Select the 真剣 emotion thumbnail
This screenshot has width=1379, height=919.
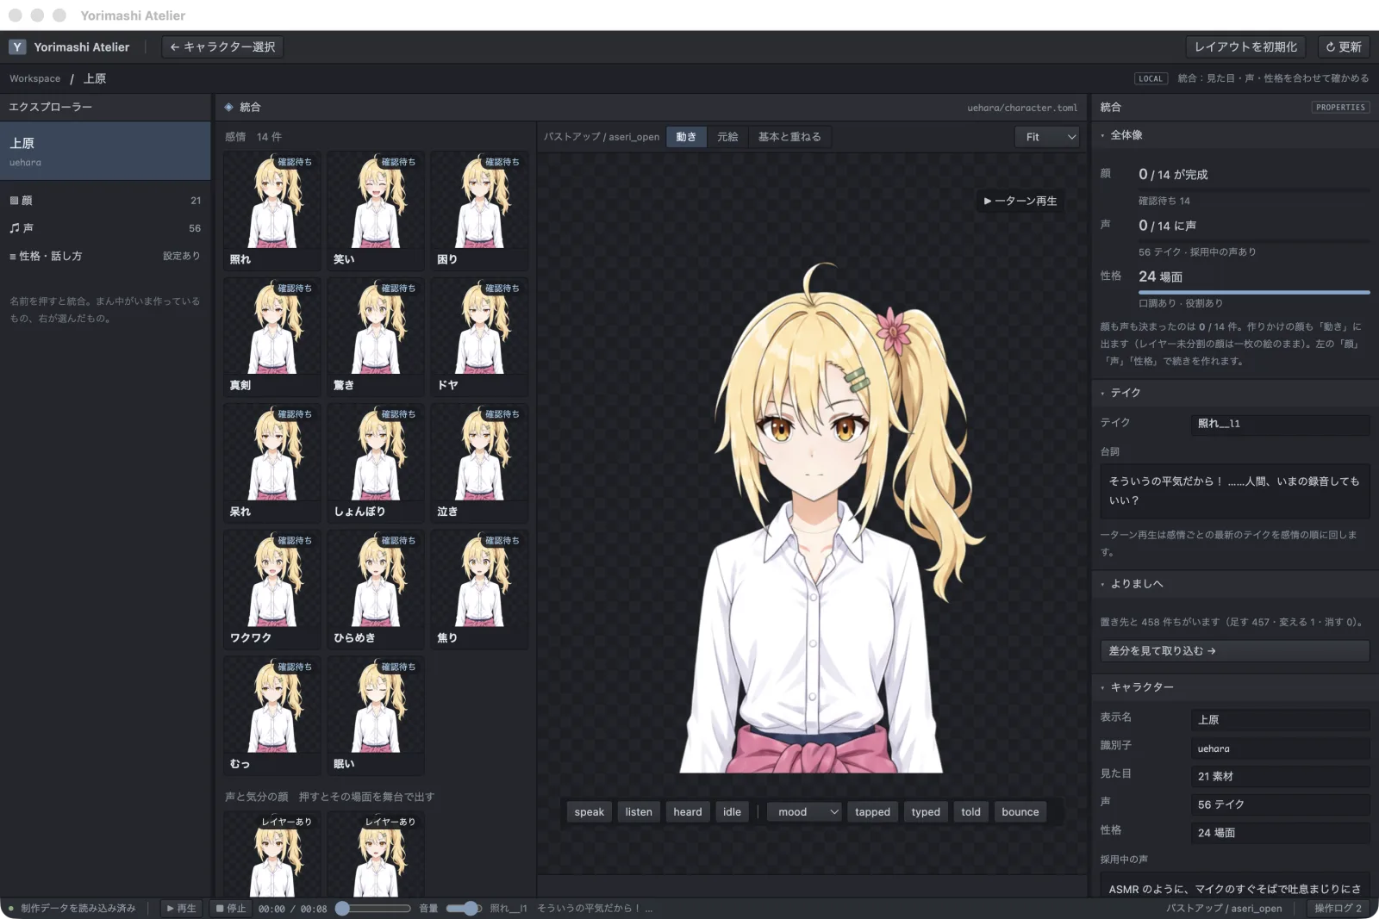(x=272, y=338)
